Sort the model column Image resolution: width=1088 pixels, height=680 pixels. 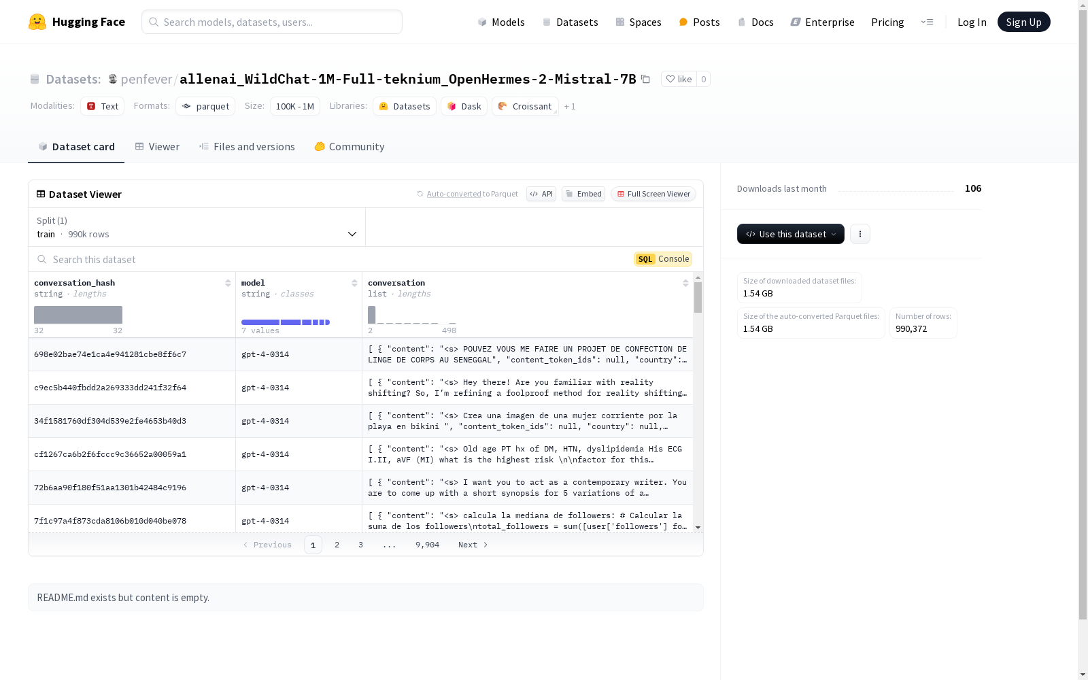[354, 283]
